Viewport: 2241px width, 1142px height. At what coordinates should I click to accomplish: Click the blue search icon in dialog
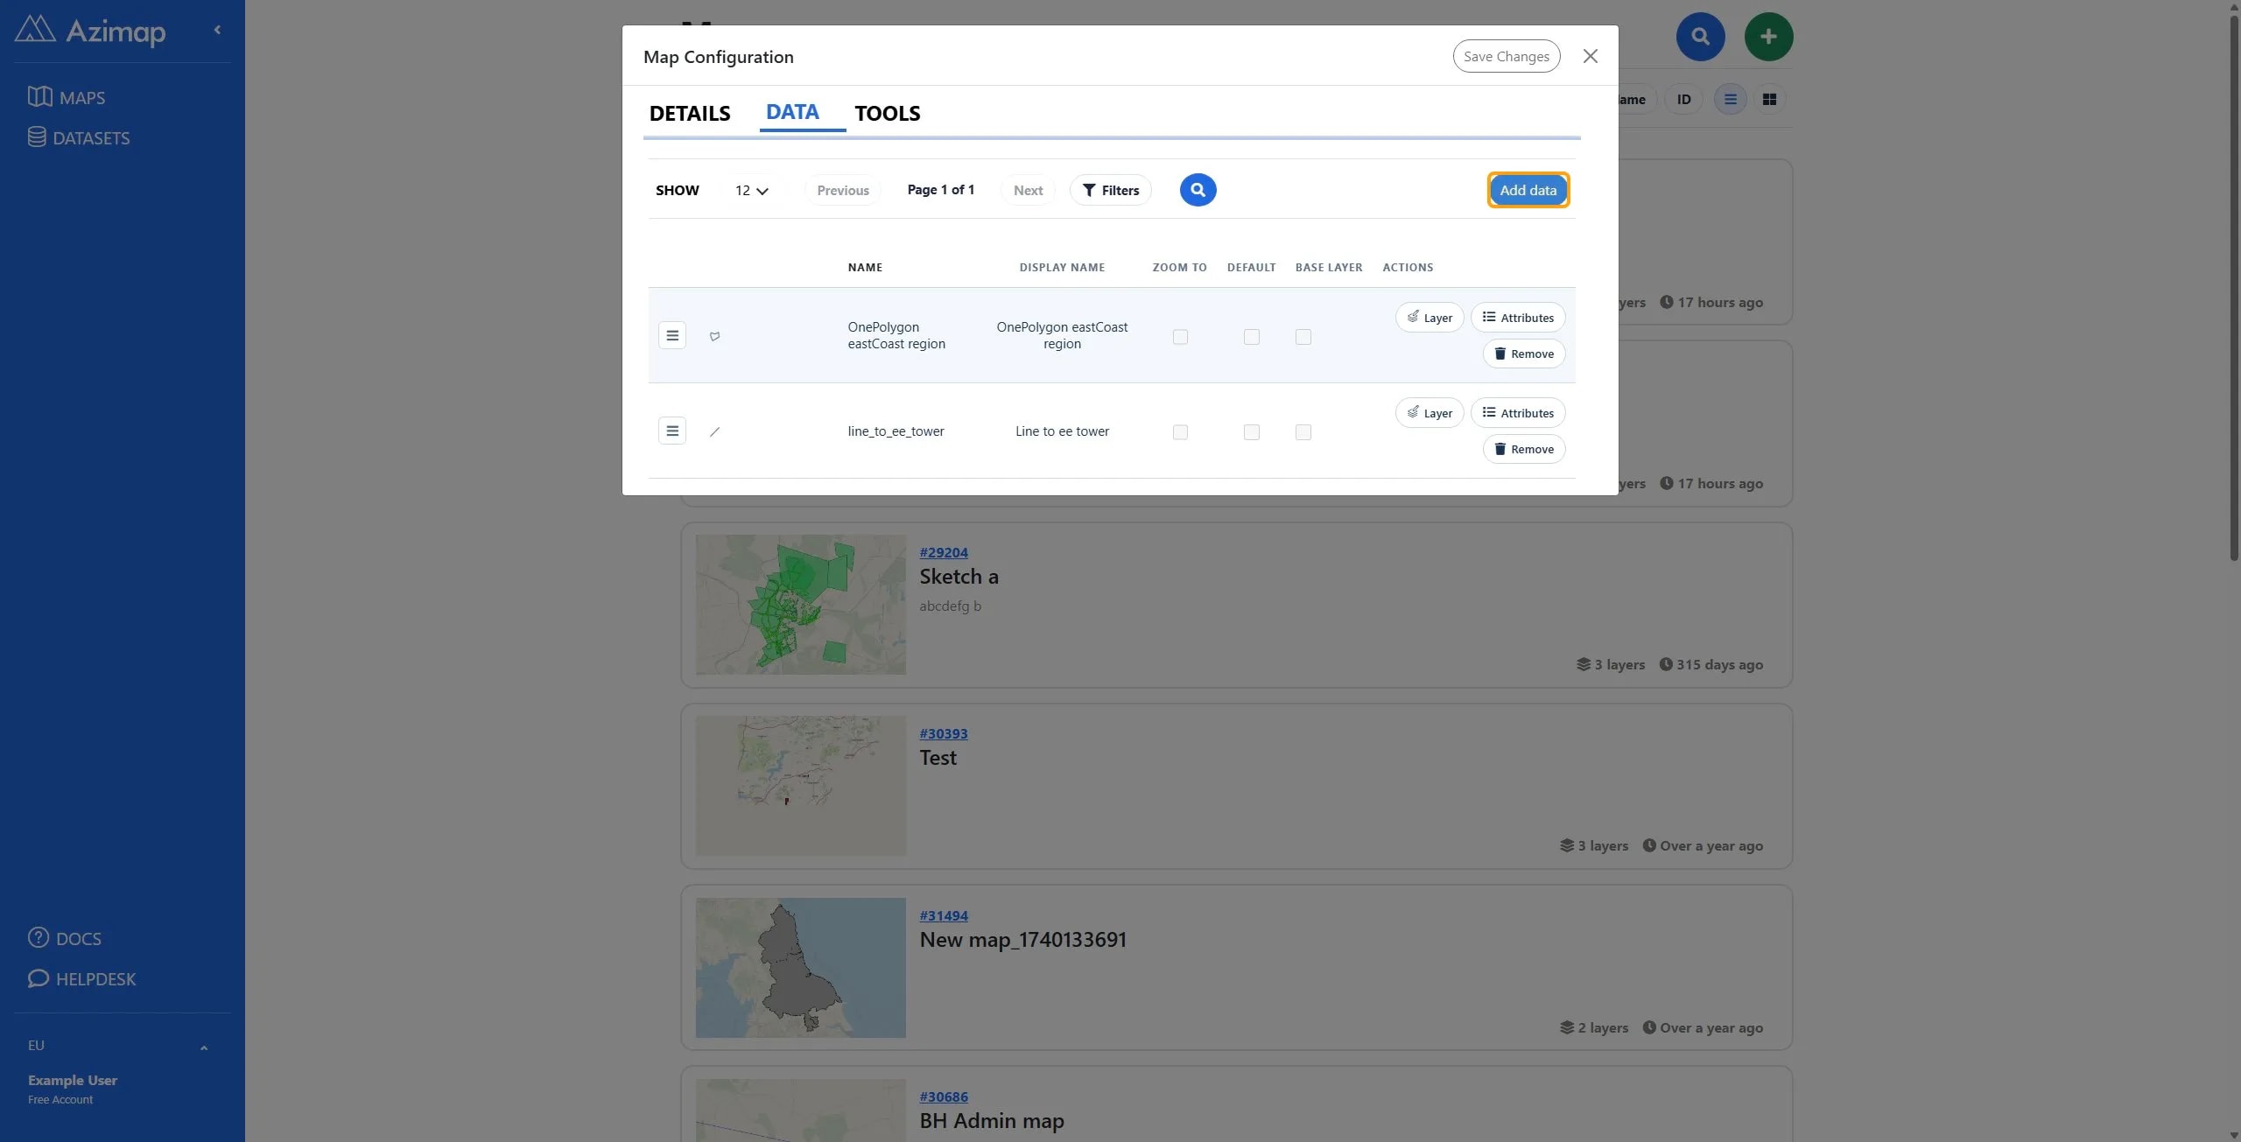pos(1198,190)
